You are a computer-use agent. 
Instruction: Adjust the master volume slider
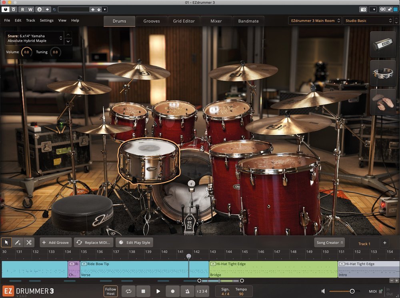(352, 291)
